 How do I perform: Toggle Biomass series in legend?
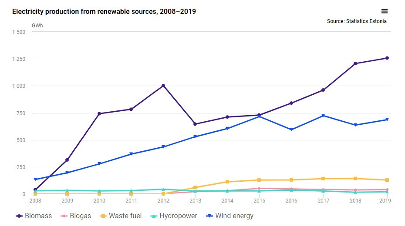(x=39, y=216)
